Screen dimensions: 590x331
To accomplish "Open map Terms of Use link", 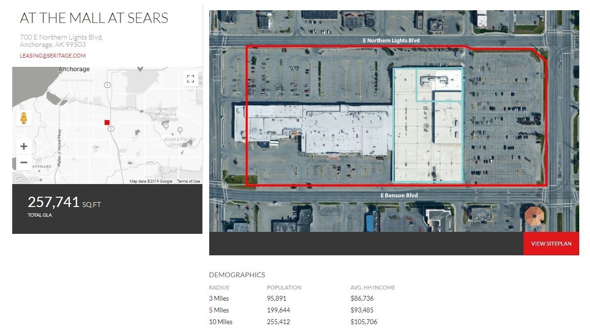I will (188, 181).
